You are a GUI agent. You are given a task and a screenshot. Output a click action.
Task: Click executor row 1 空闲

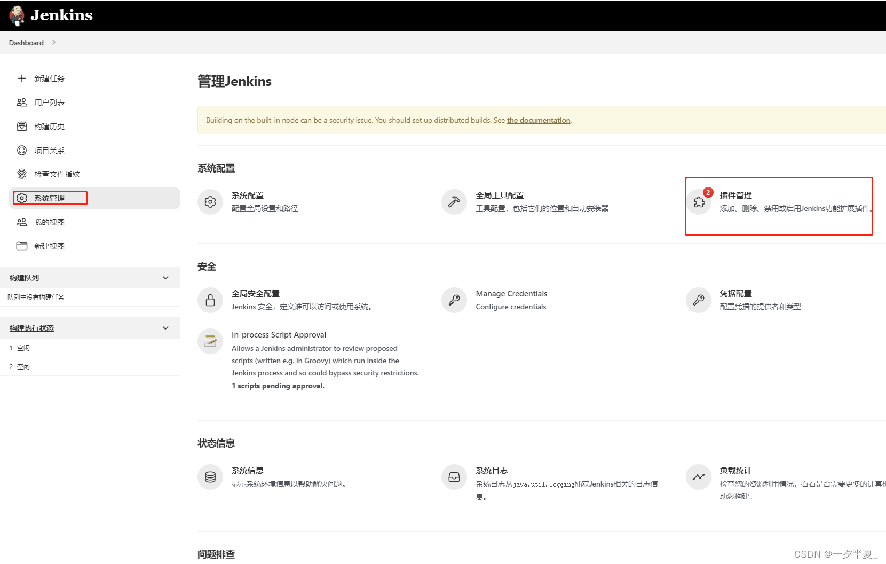click(x=90, y=348)
